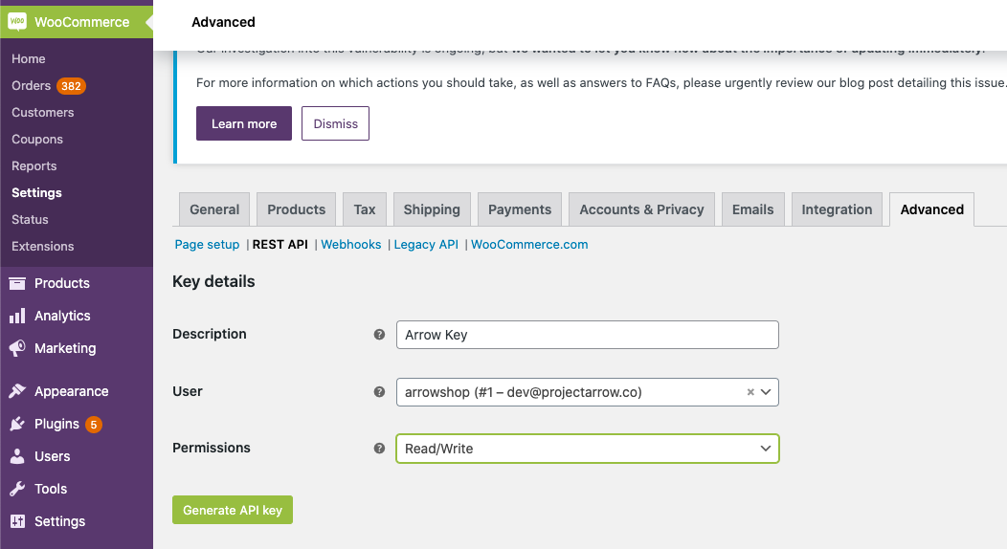Switch to the General settings tab

coord(214,209)
